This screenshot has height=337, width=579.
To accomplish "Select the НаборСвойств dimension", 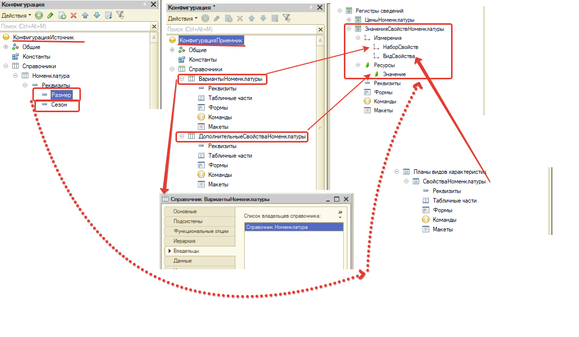I will pos(400,47).
